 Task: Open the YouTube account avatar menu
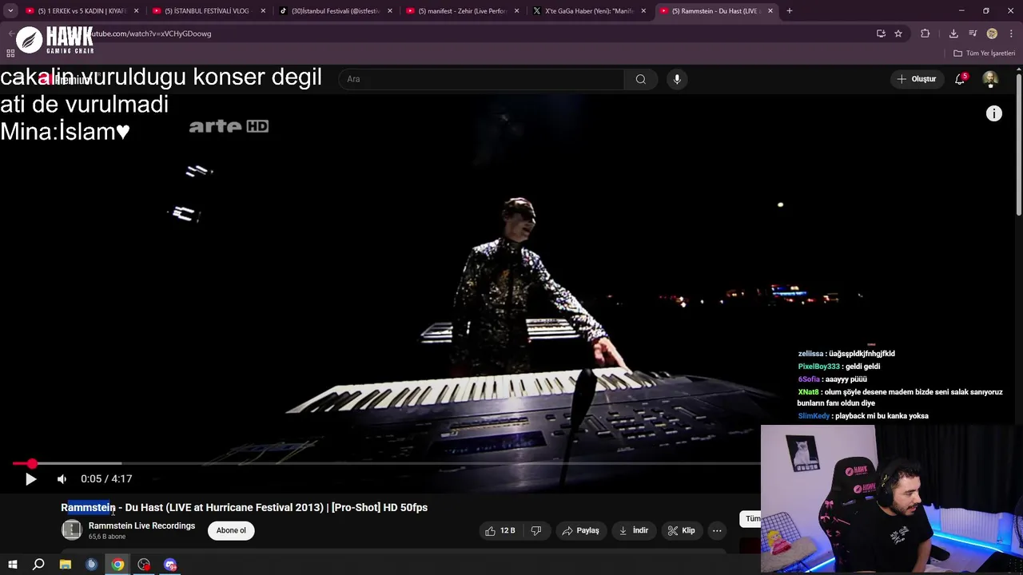990,79
